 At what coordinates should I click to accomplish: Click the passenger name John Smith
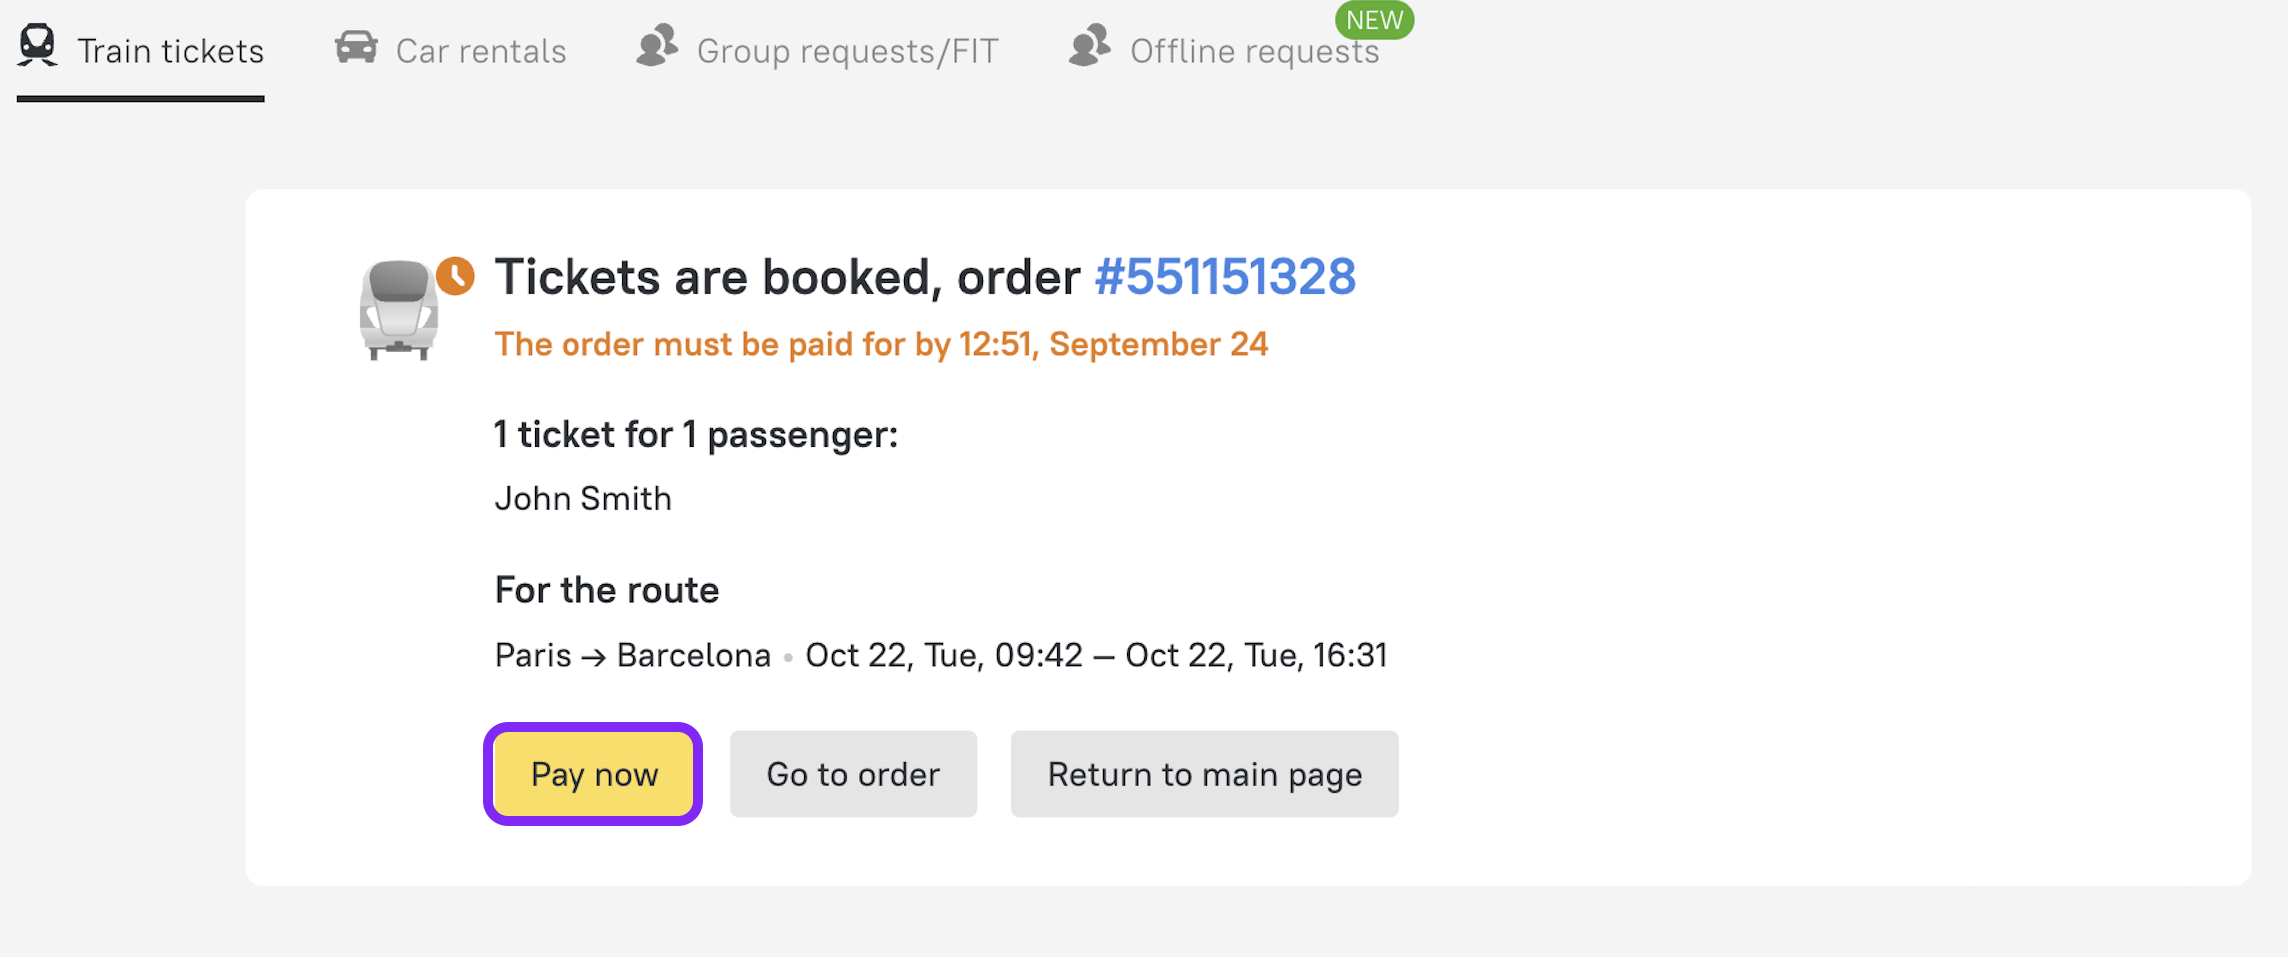pyautogui.click(x=583, y=498)
